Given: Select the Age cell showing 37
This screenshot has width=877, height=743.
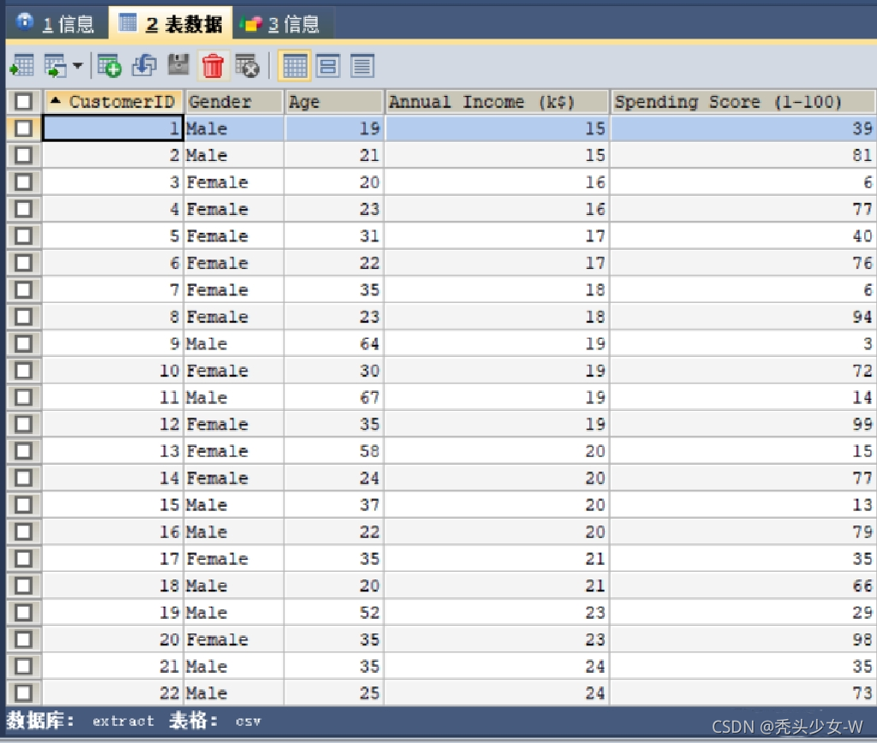Looking at the screenshot, I should point(335,505).
